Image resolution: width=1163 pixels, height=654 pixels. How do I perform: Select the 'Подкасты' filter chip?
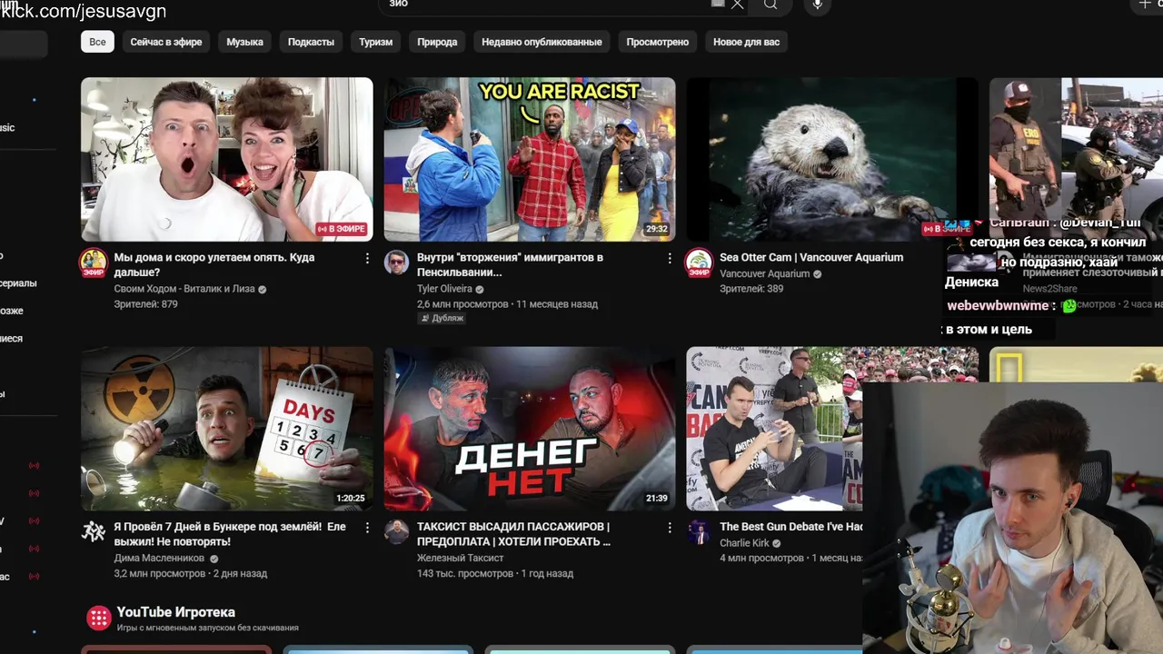pos(311,42)
